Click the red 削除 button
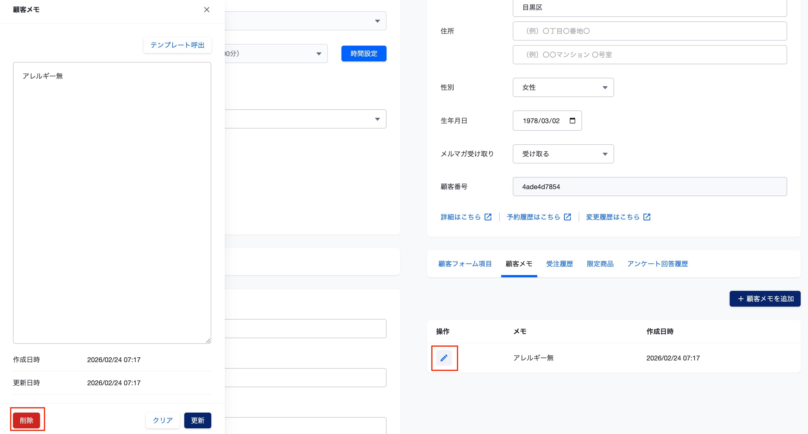Viewport: 808px width, 434px height. pyautogui.click(x=26, y=420)
